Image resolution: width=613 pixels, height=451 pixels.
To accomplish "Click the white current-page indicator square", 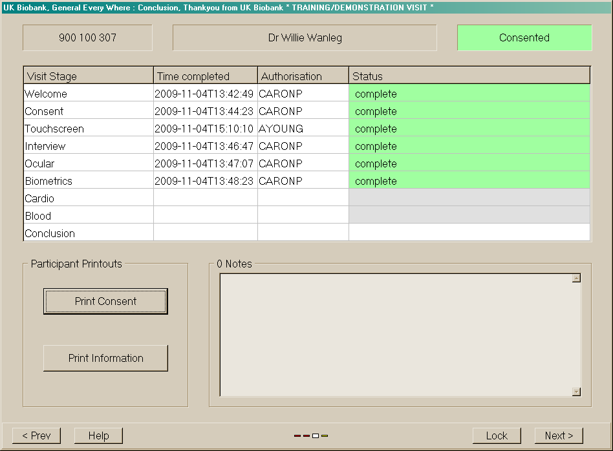I will pos(316,436).
